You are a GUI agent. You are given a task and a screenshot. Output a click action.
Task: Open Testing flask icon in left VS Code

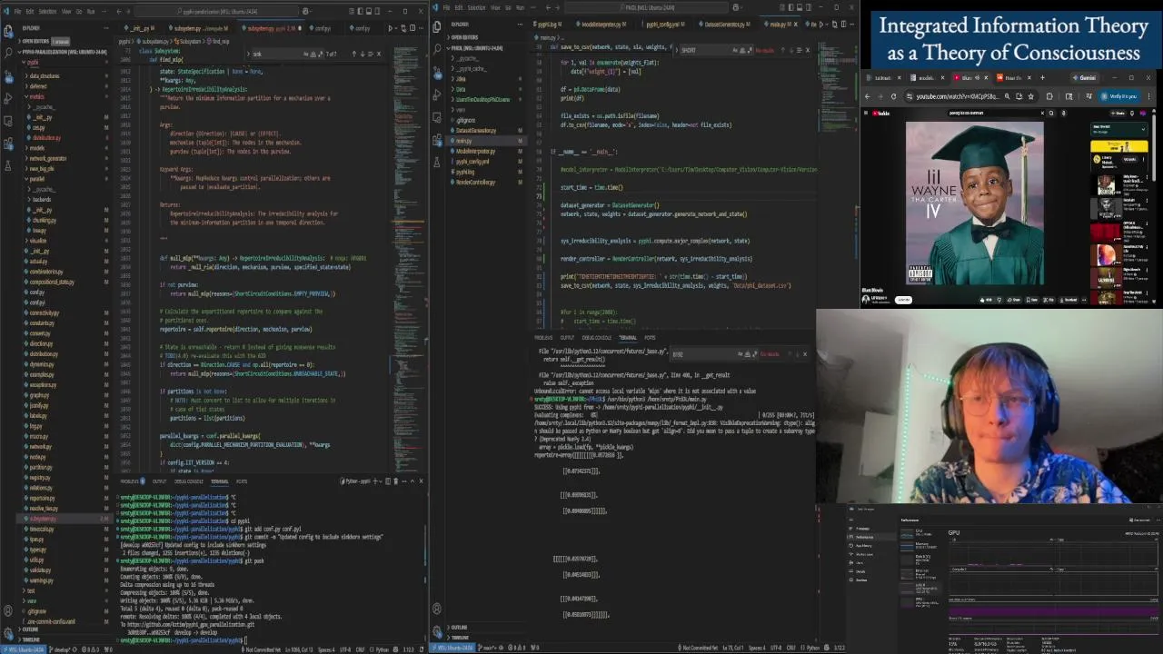[8, 165]
